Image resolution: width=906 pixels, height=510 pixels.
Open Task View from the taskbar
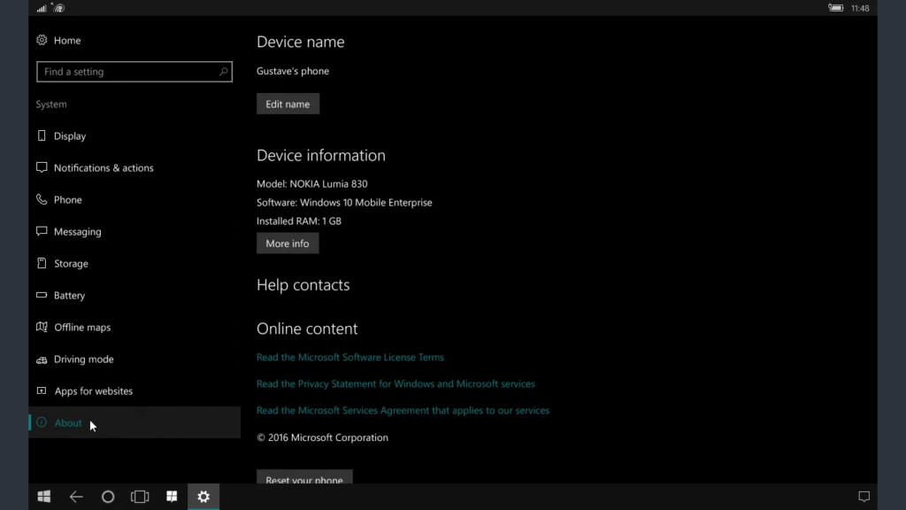click(140, 497)
